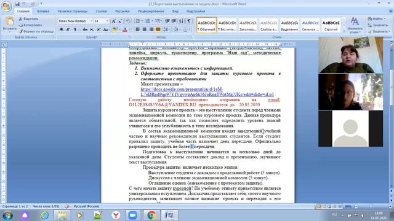Open the Times New Roman font dropdown
Image resolution: width=394 pixels, height=221 pixels.
(x=92, y=21)
